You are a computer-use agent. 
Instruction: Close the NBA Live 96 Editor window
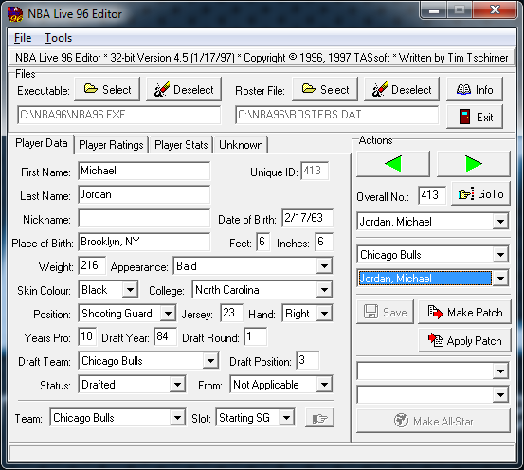[495, 10]
